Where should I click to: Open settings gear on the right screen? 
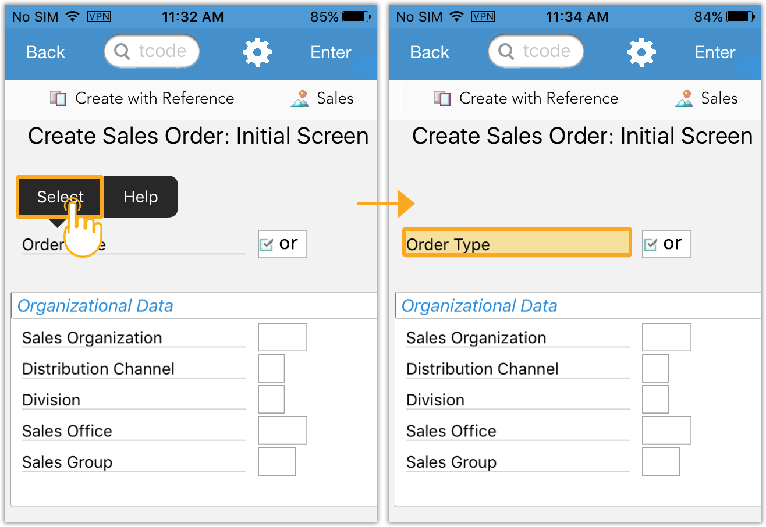641,52
